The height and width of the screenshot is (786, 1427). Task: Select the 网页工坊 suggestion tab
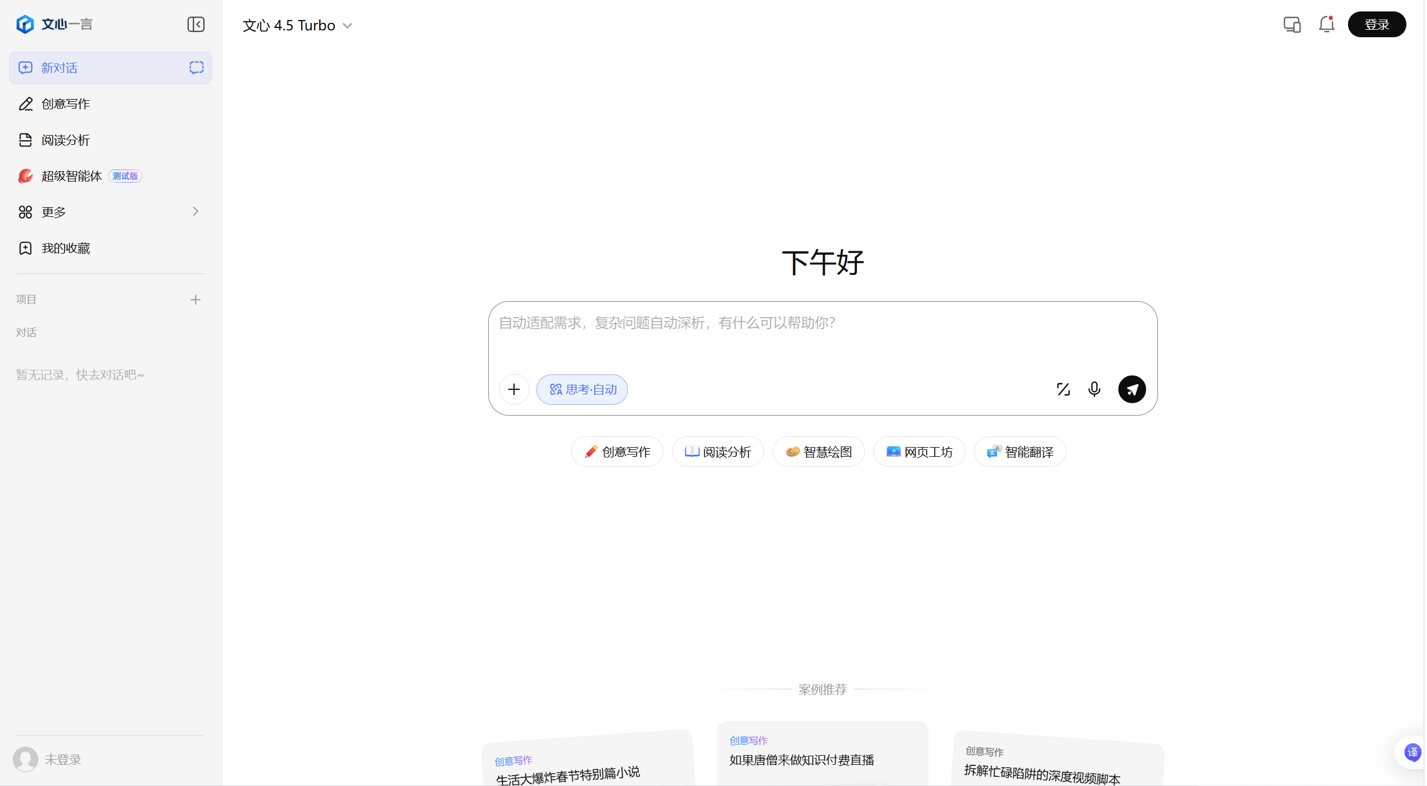[918, 451]
